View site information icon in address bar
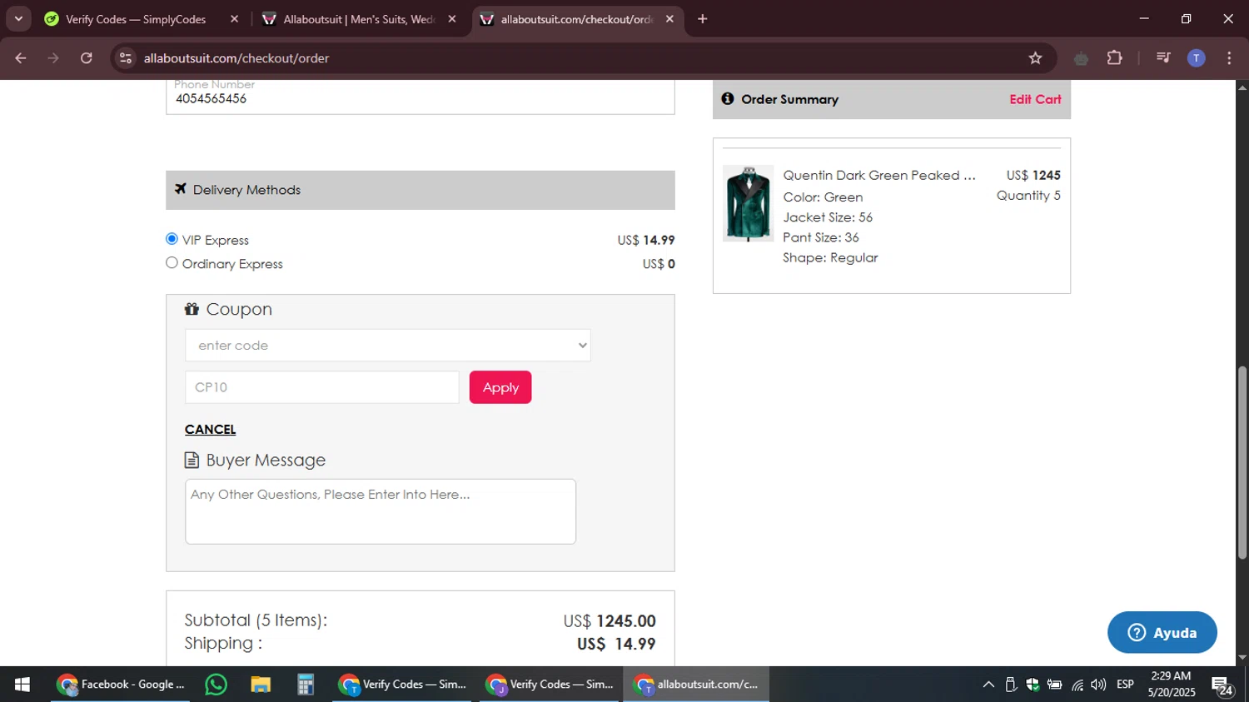Image resolution: width=1249 pixels, height=702 pixels. [x=126, y=58]
